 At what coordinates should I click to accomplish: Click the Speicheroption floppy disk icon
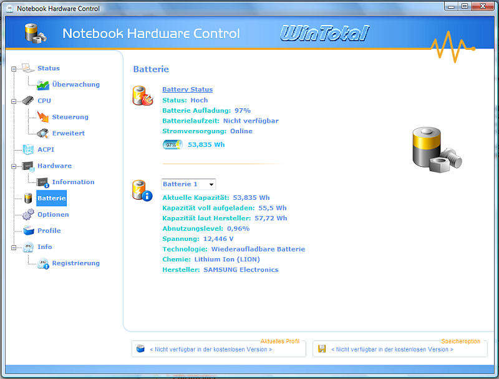(x=322, y=349)
